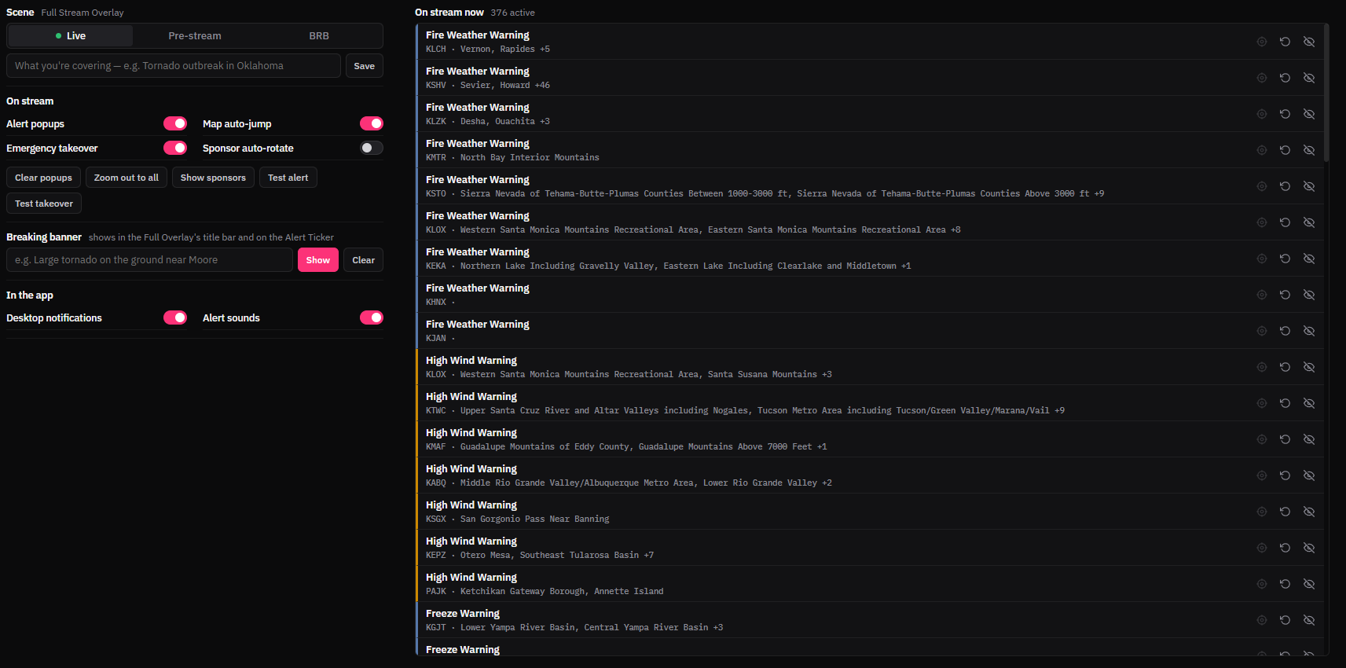Screen dimensions: 1346x668
Task: Locate the KEPZ Otero Mesa High Wind Warning
Action: 1262,548
